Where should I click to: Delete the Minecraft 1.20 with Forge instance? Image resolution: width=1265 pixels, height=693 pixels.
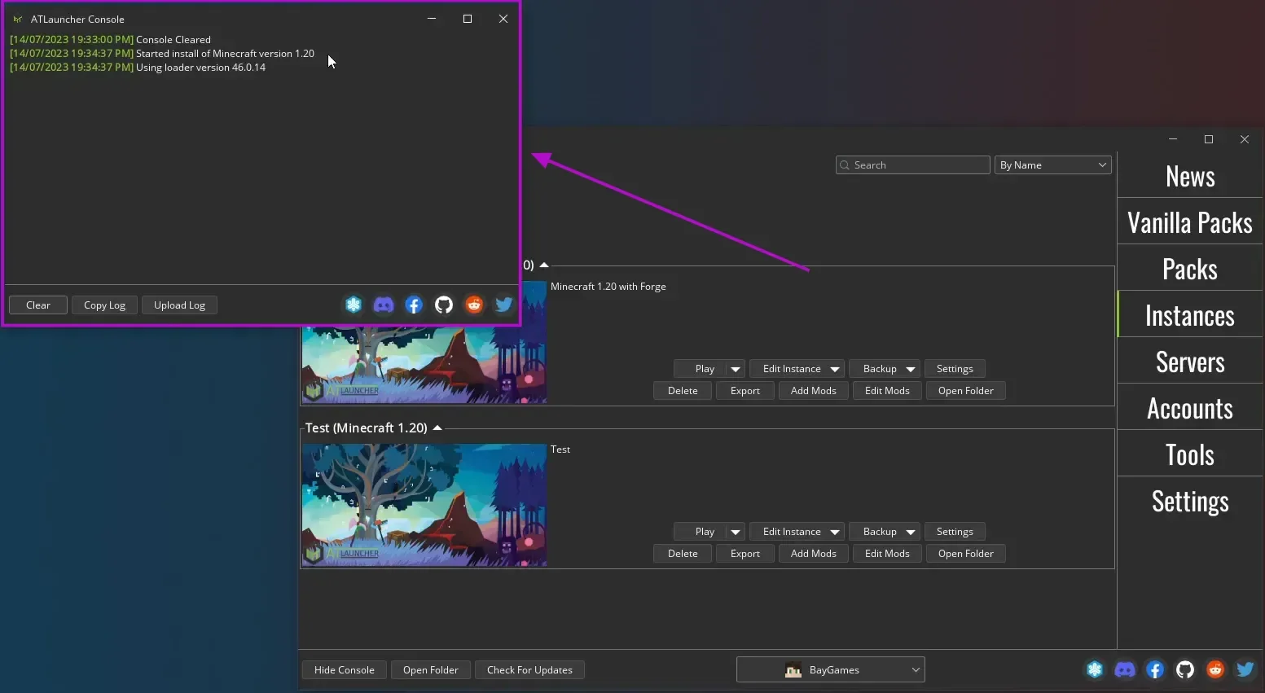coord(683,391)
